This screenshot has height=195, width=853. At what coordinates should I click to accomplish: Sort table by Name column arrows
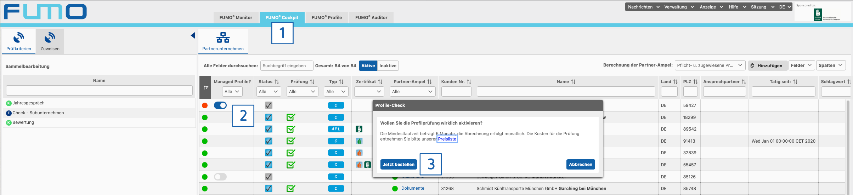(573, 82)
